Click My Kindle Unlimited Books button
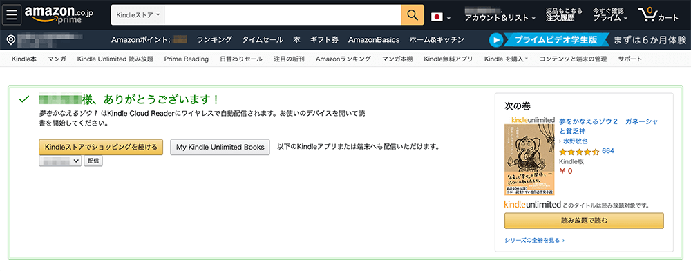 pos(220,148)
